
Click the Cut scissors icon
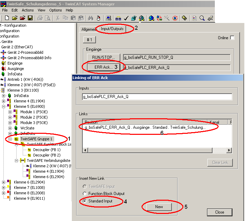(x=58, y=18)
